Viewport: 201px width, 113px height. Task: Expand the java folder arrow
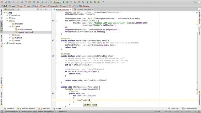point(7,18)
